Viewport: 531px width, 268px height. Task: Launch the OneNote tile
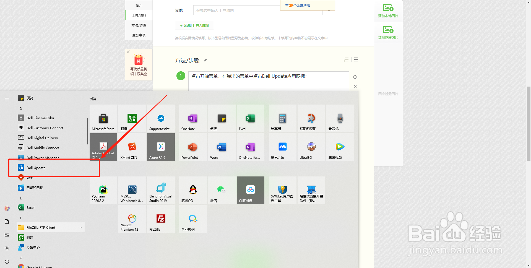(x=193, y=118)
